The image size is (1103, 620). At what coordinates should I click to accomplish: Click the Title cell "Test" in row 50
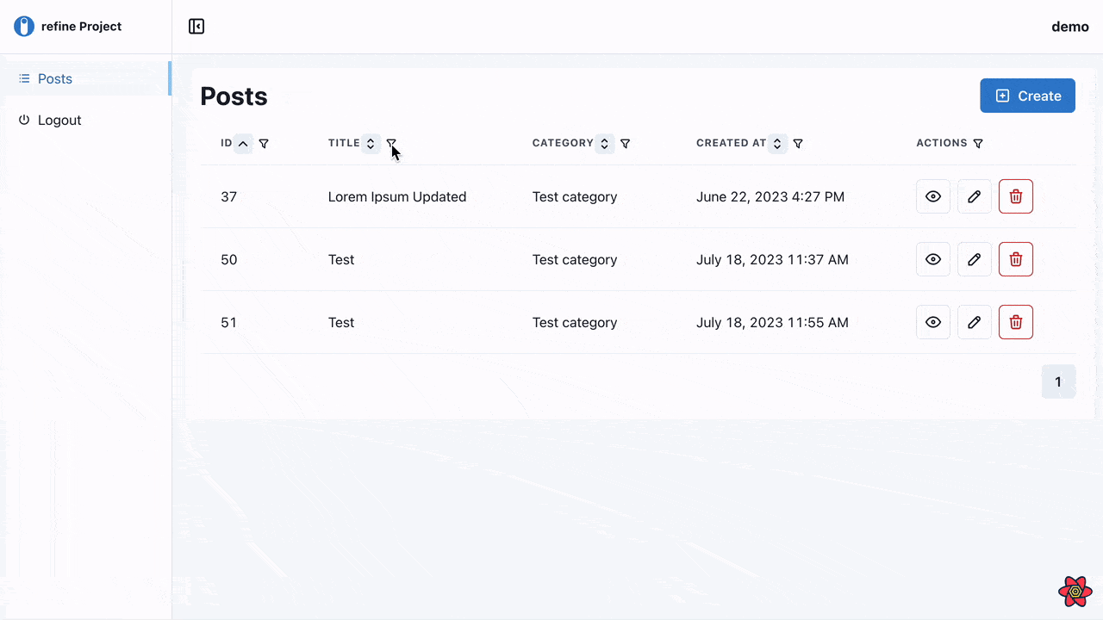341,259
